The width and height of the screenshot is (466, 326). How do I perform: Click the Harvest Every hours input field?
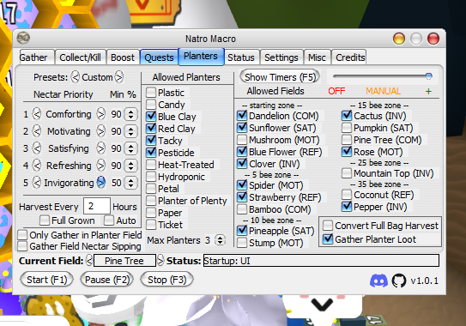pyautogui.click(x=97, y=206)
